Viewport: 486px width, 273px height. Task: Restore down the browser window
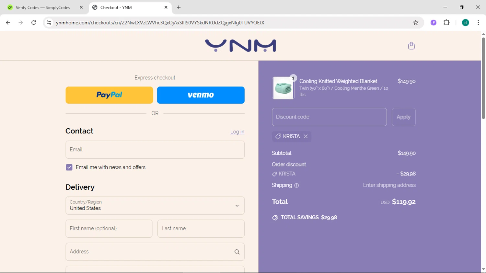pyautogui.click(x=462, y=7)
